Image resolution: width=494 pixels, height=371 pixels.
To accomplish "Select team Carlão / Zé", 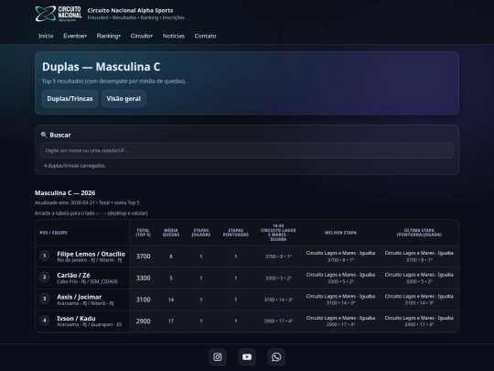I will 73,275.
